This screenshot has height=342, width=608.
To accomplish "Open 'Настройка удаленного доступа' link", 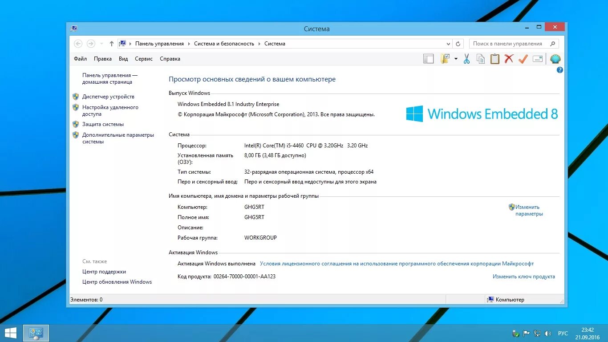I will pos(110,110).
